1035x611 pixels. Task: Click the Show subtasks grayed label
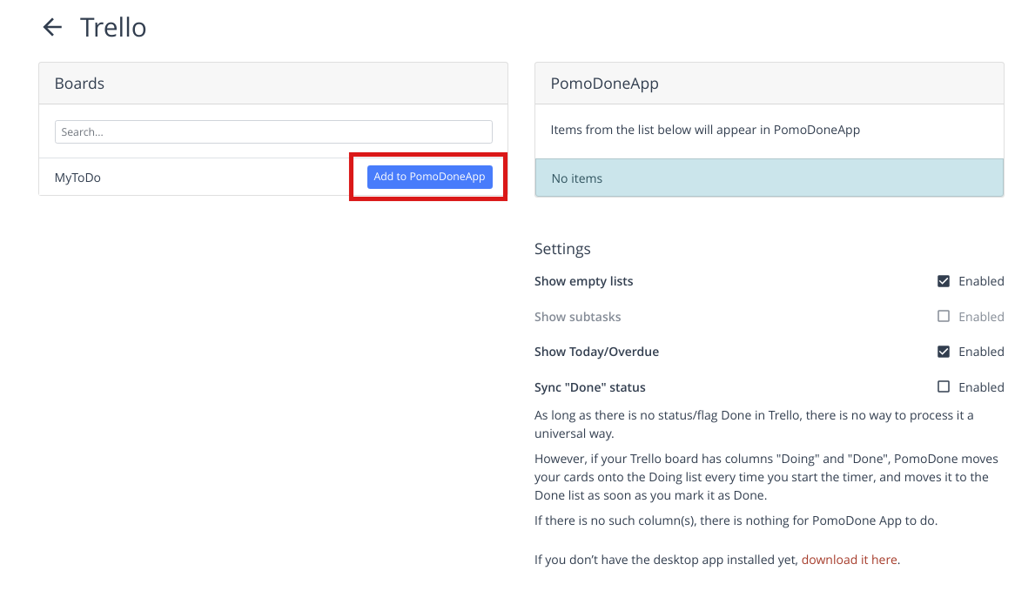click(x=577, y=316)
